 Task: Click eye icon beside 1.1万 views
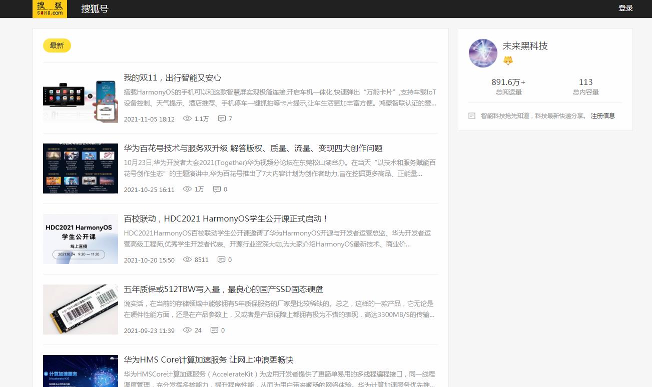(x=188, y=119)
